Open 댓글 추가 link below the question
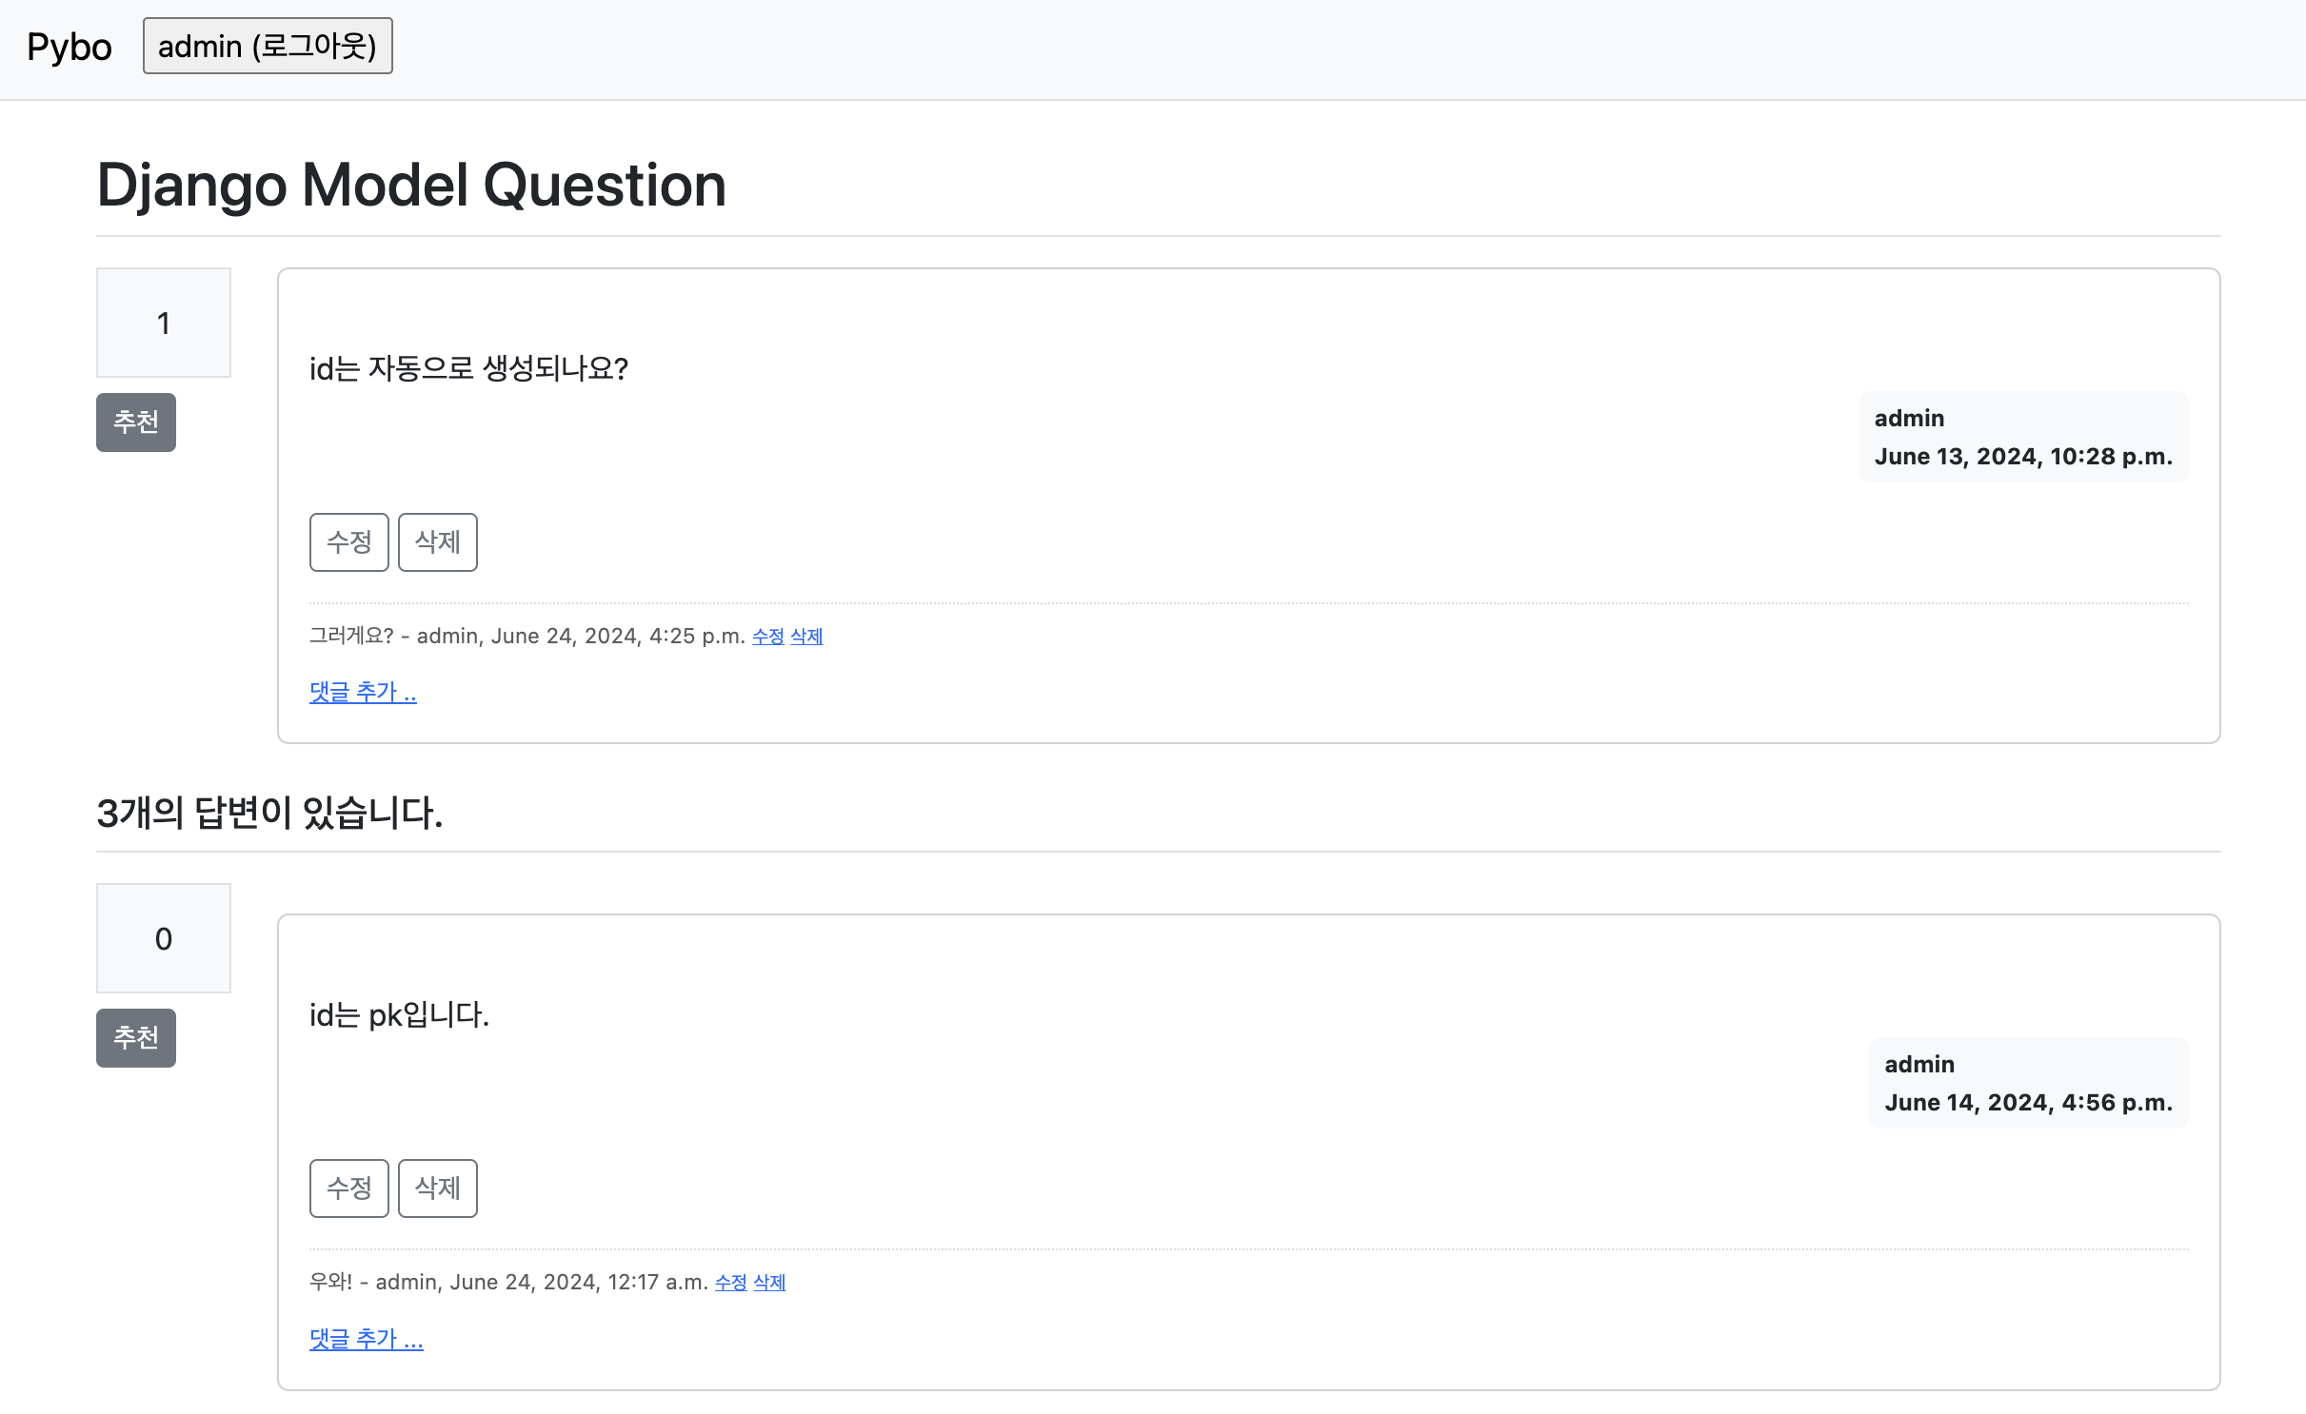This screenshot has height=1414, width=2306. pyautogui.click(x=363, y=692)
